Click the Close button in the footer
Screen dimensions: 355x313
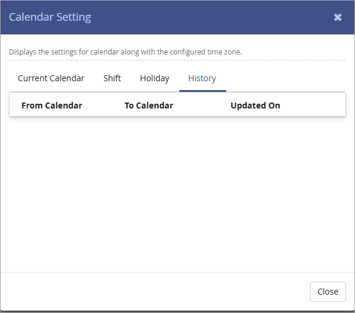(x=328, y=292)
